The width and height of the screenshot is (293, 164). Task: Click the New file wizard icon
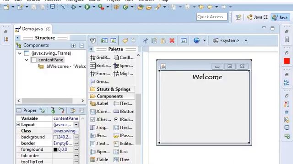[6, 7]
